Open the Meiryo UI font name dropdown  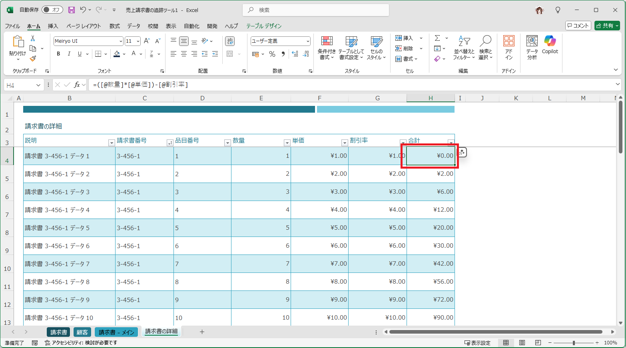pyautogui.click(x=121, y=41)
